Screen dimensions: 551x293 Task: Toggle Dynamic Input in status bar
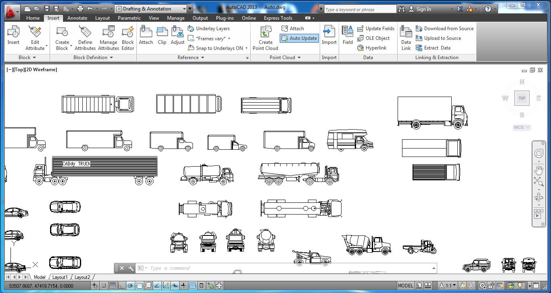coord(175,286)
